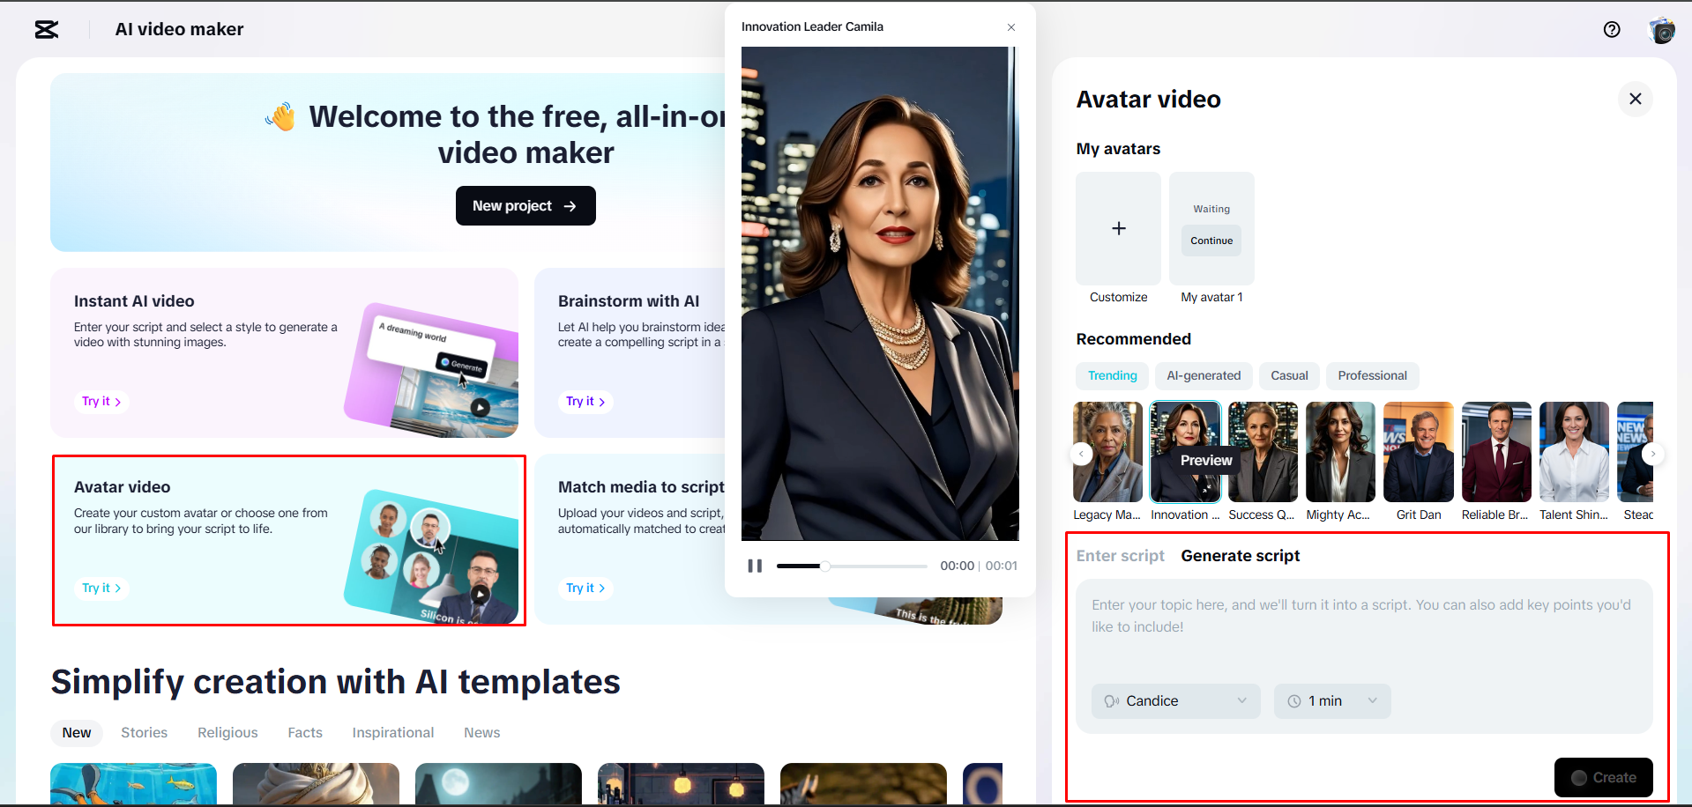Click the New project button
1692x807 pixels.
[525, 205]
